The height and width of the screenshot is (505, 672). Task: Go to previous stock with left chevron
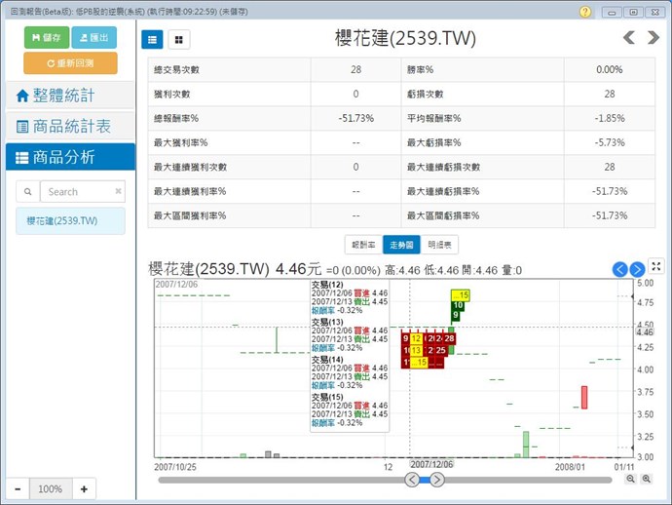pyautogui.click(x=629, y=38)
